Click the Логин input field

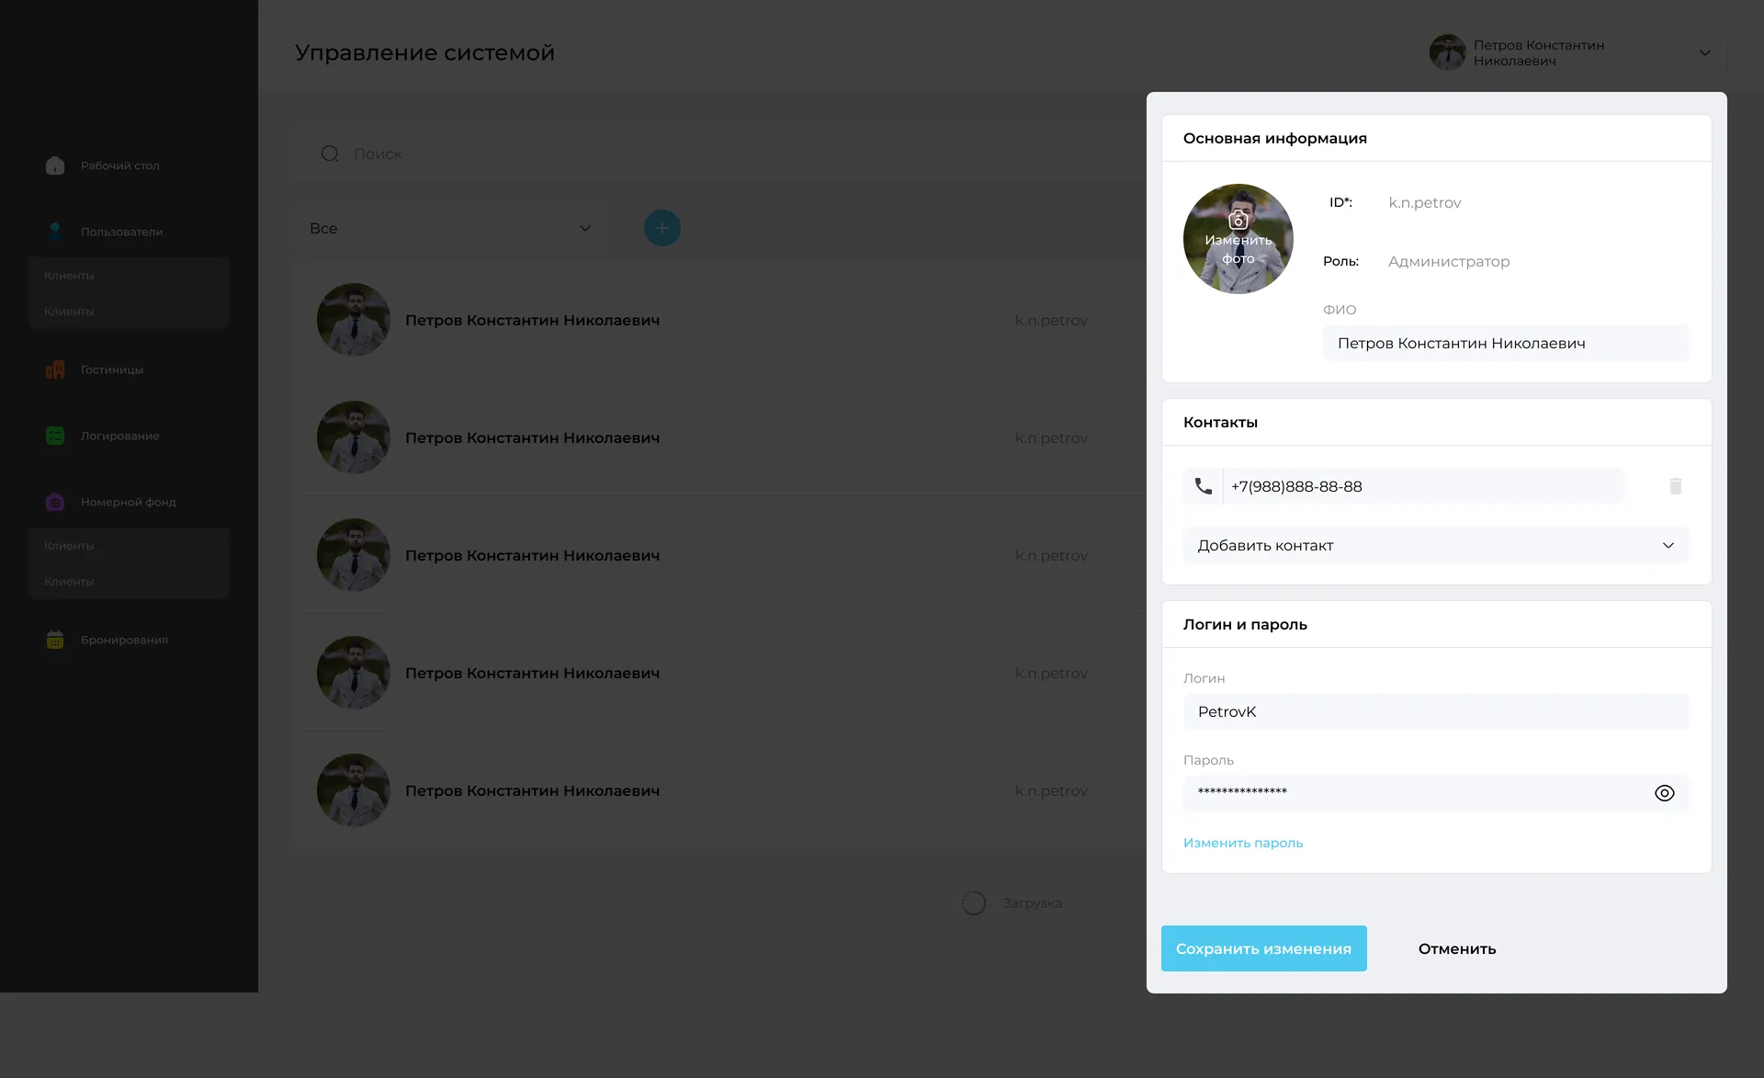click(x=1436, y=711)
